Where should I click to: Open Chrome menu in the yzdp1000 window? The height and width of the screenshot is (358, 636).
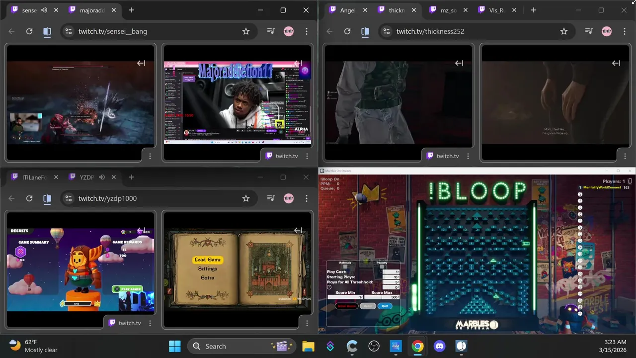point(307,198)
